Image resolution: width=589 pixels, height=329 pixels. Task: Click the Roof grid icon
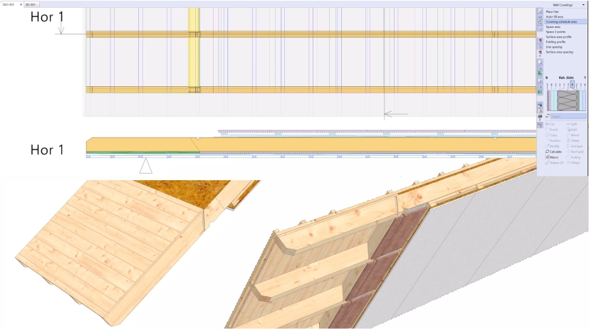point(567,152)
